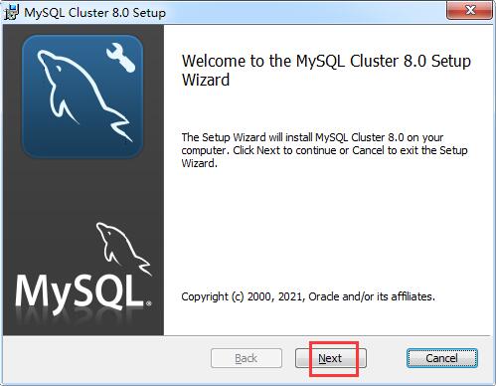This screenshot has width=496, height=386.
Task: Click the white MySQL logo on dark sidebar
Action: 84,269
